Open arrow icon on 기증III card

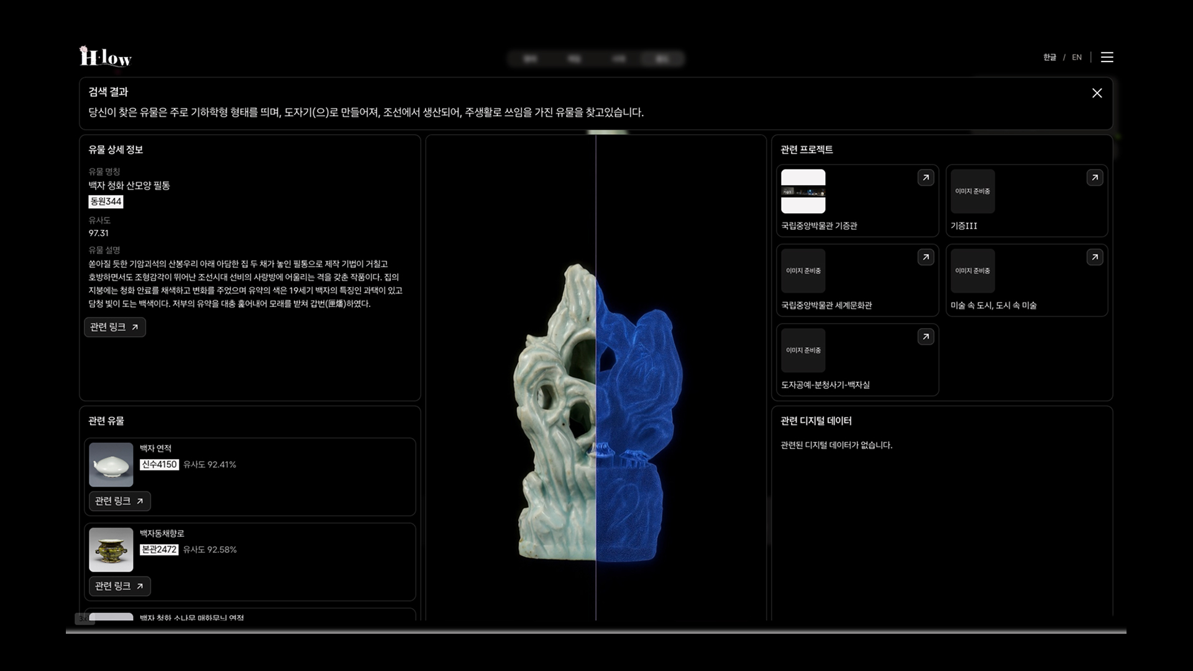coord(1094,178)
